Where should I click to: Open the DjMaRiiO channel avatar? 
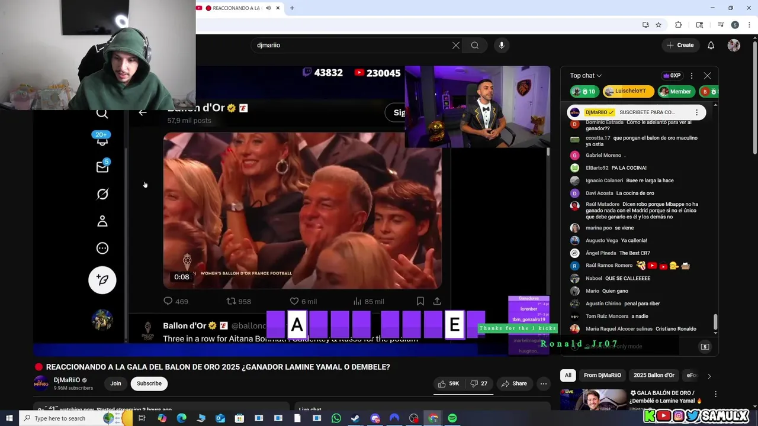[x=41, y=383]
